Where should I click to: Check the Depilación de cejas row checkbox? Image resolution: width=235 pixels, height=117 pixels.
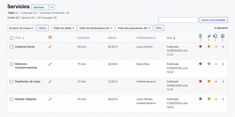11,82
